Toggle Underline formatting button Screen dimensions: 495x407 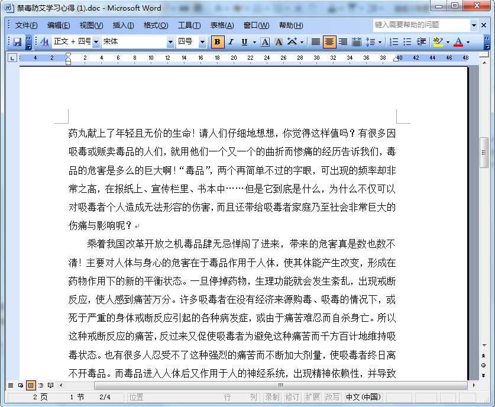coord(244,41)
